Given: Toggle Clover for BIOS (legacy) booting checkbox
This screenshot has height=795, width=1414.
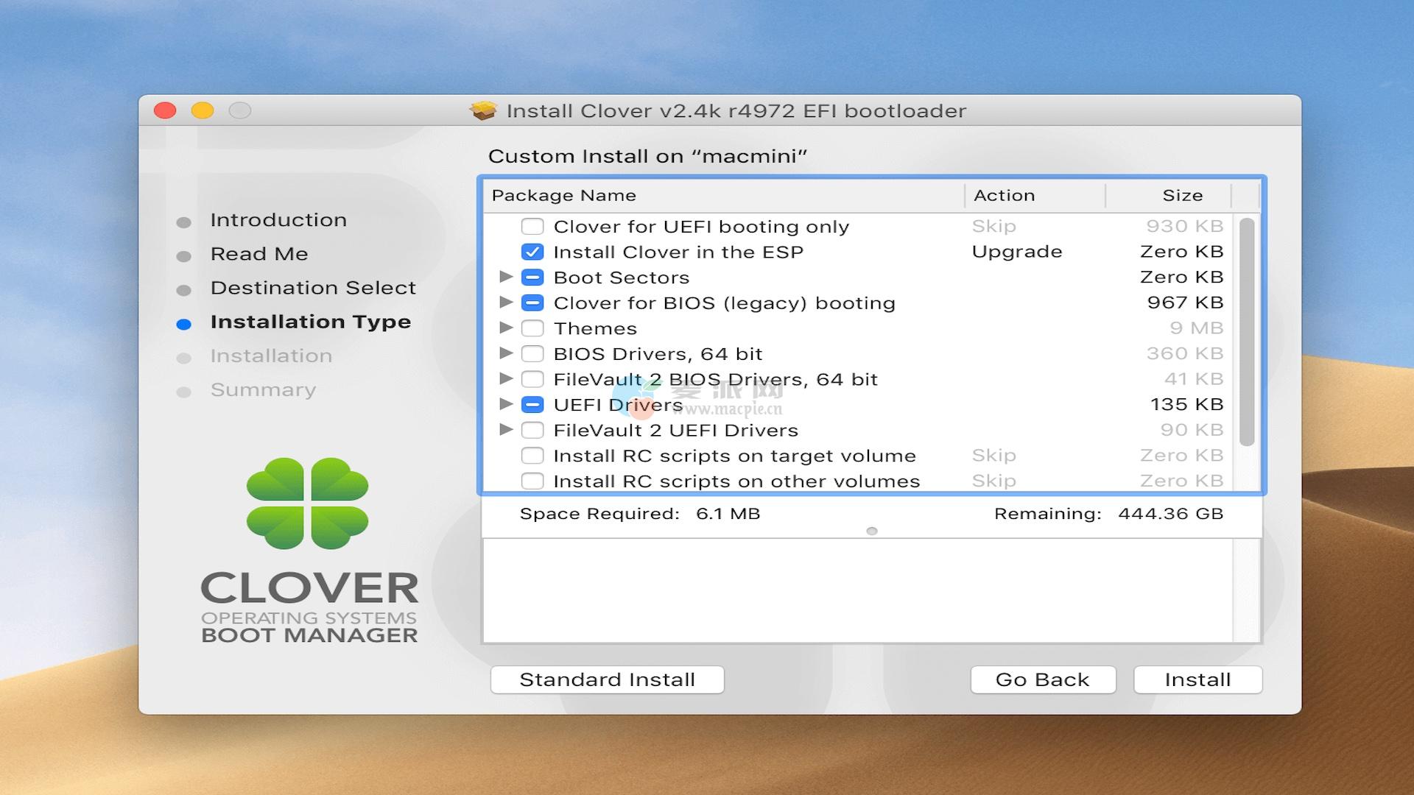Looking at the screenshot, I should (x=532, y=303).
